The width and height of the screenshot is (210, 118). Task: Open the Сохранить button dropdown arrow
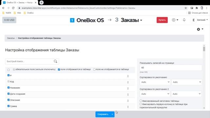(x=112, y=114)
